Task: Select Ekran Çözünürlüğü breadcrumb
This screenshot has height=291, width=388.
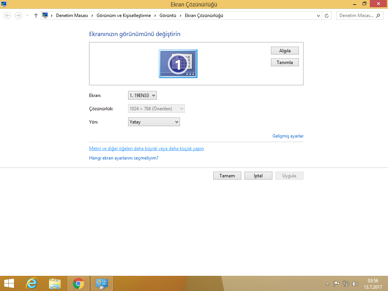Action: 204,16
